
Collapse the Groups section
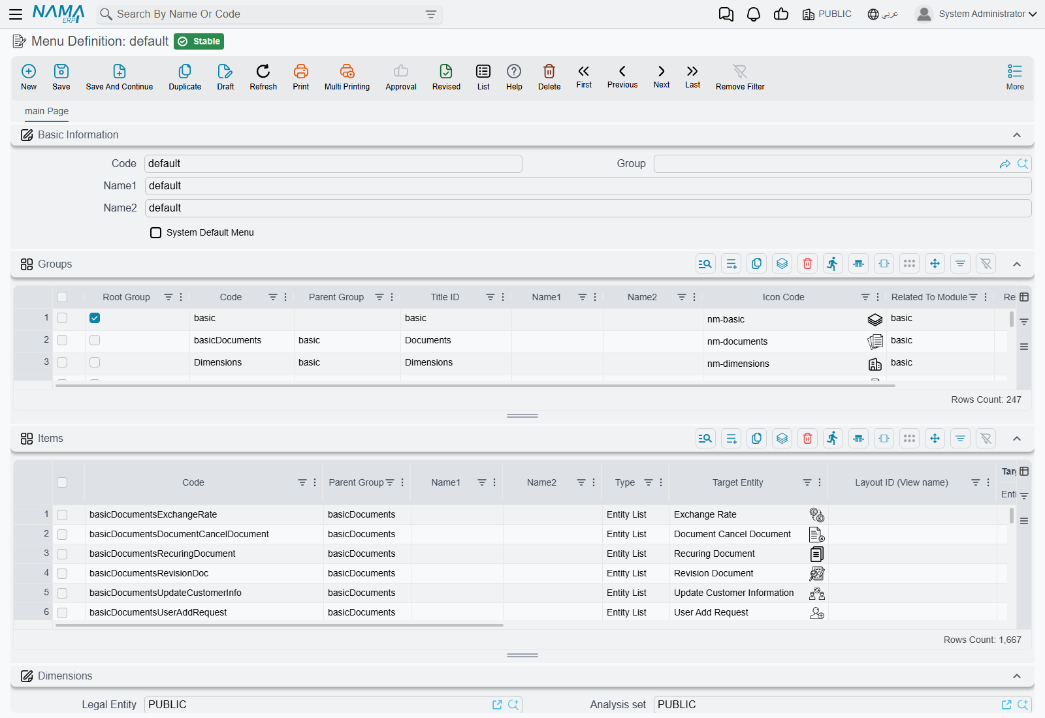[1017, 264]
